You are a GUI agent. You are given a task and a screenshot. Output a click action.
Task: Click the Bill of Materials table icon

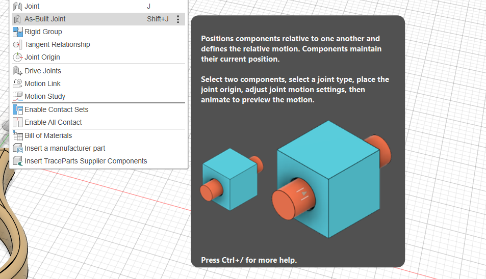tap(18, 135)
